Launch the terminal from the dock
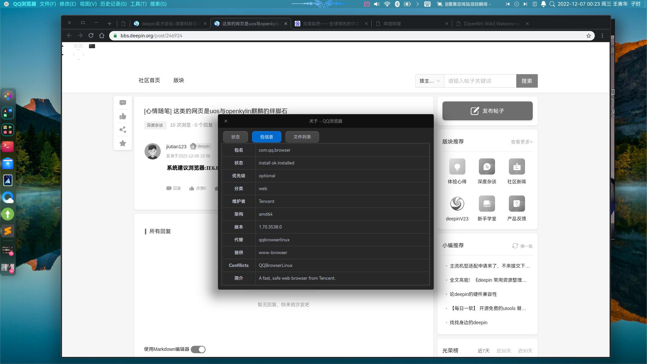 (8, 147)
